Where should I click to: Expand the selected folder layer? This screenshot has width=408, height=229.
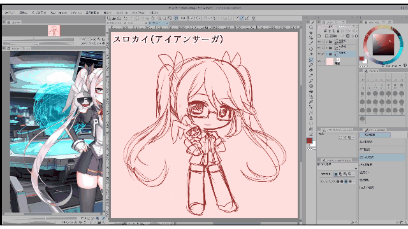327,54
